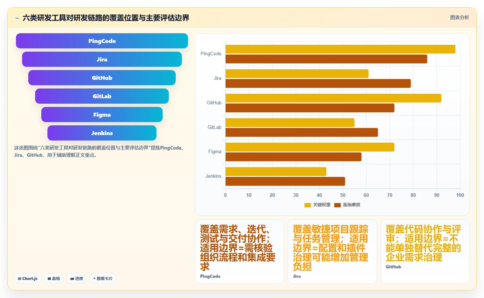Click the 表格 tag chip

[54, 278]
